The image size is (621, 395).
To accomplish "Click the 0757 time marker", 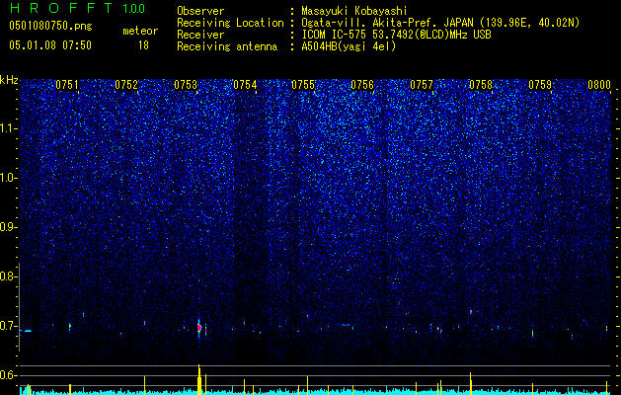I will point(422,85).
